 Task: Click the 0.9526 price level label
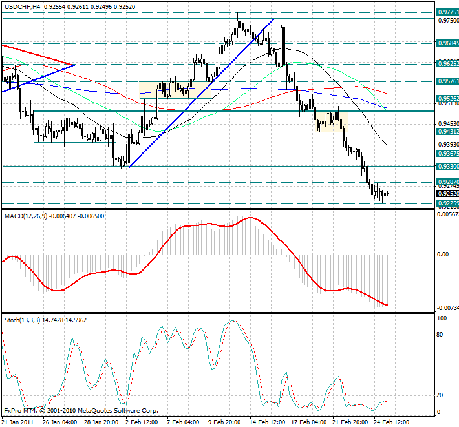click(447, 99)
